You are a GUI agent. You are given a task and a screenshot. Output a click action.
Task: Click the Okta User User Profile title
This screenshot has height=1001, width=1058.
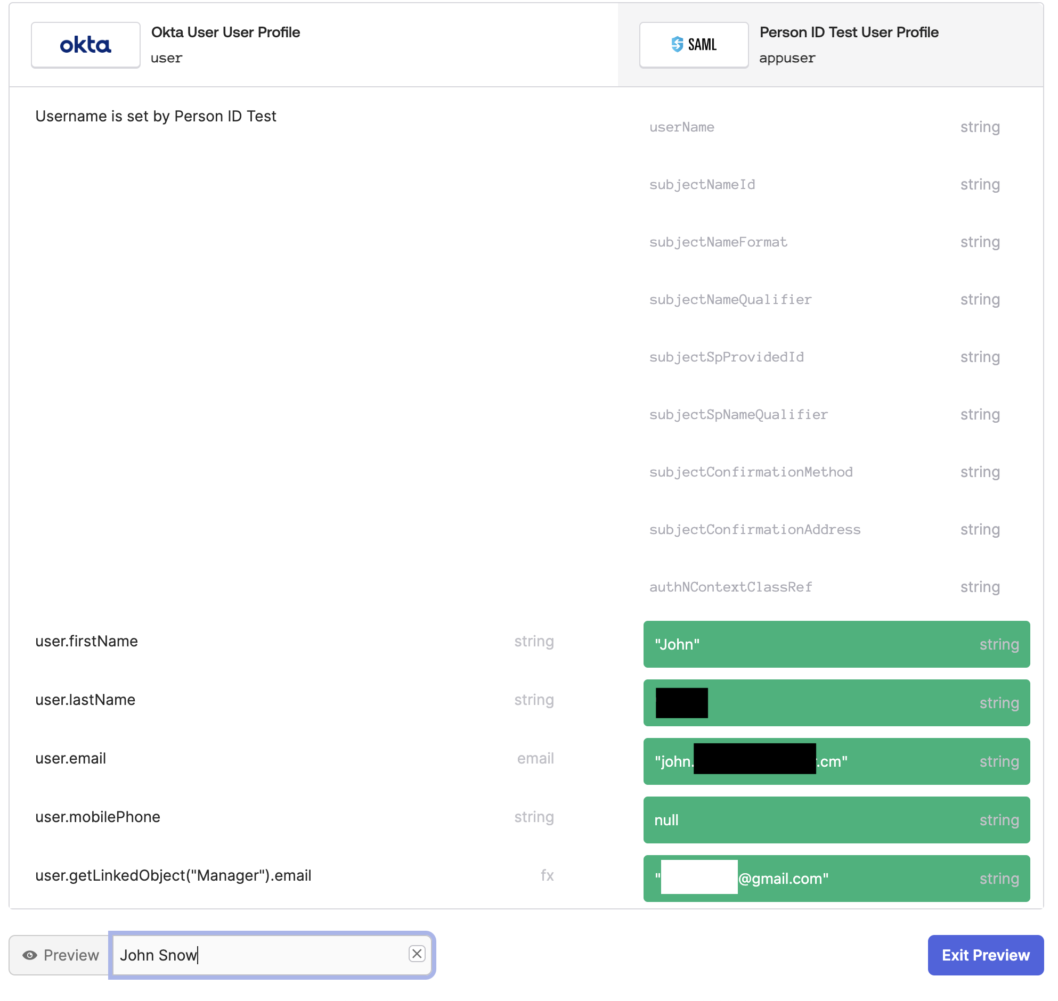226,32
